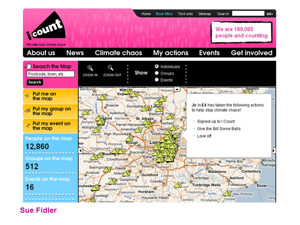Click the top bar search text field
Image resolution: width=300 pixels, height=225 pixels.
[x=248, y=13]
